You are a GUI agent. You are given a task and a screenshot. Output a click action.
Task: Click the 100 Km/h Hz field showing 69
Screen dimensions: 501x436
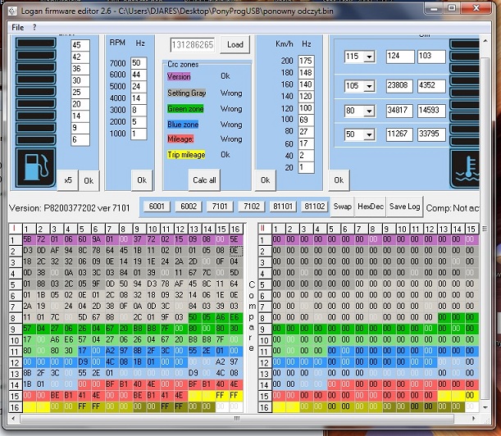[x=306, y=120]
